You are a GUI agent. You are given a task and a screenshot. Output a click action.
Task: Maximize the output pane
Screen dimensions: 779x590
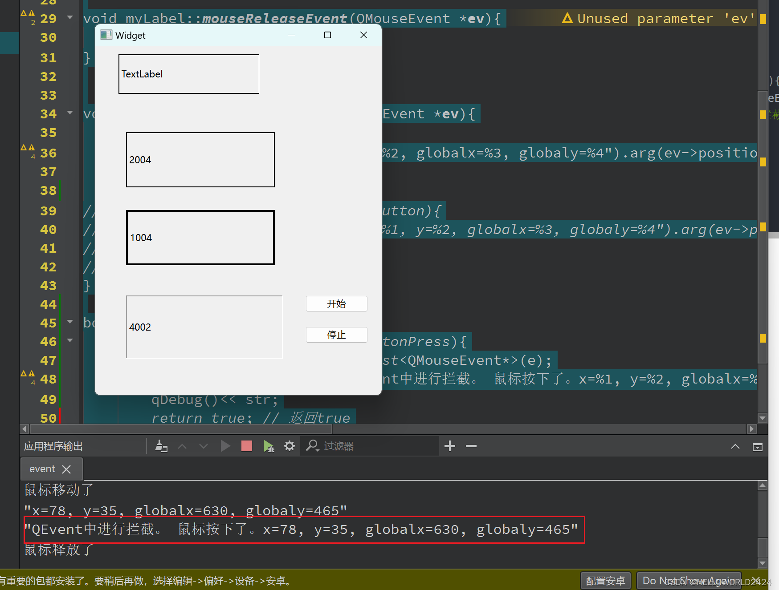757,446
